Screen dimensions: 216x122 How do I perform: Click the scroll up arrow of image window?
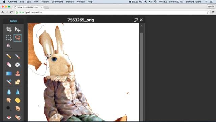point(142,26)
